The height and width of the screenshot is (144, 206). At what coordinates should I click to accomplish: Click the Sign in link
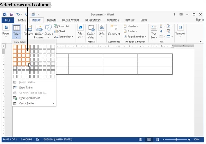[x=199, y=20]
